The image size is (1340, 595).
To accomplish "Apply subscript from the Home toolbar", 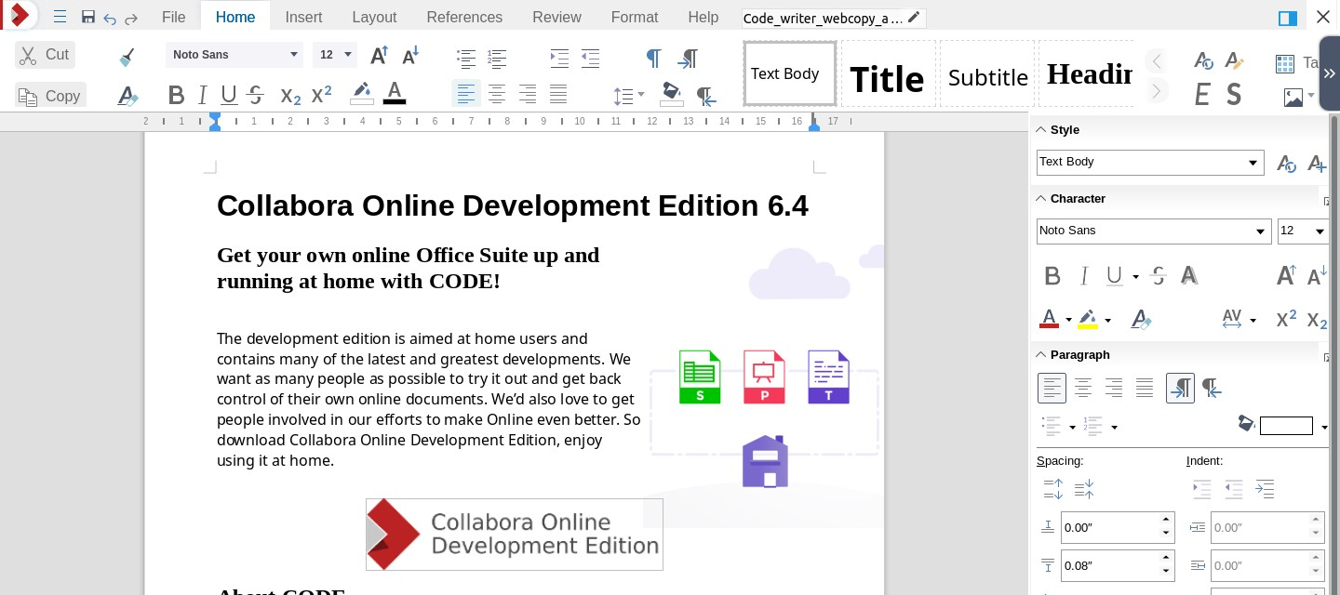I will 290,95.
